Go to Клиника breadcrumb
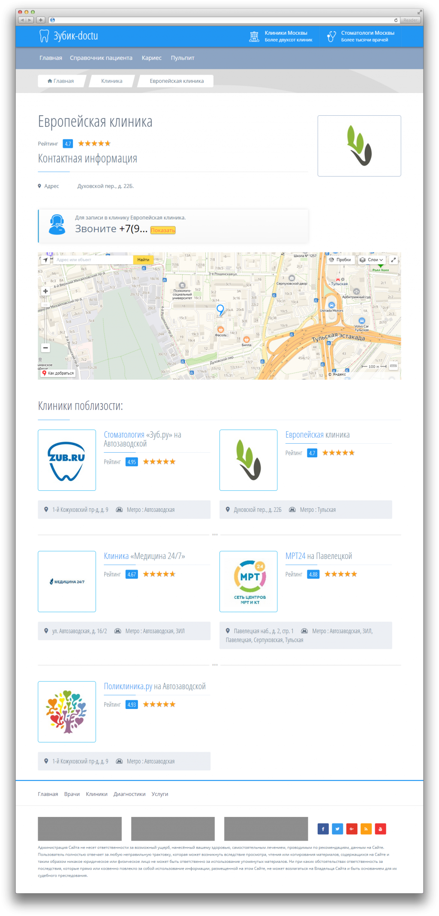The height and width of the screenshot is (916, 439). tap(112, 81)
